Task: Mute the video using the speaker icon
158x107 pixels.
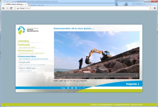Action: click(x=136, y=75)
